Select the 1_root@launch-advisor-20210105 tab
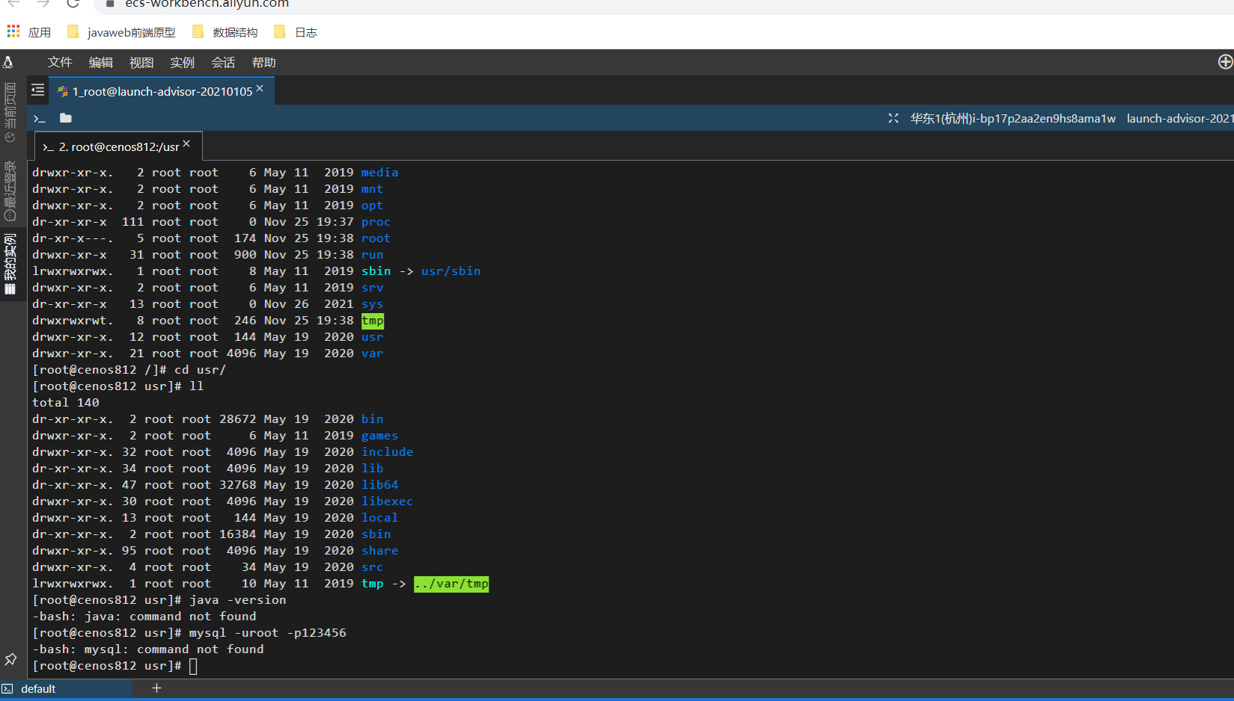The height and width of the screenshot is (701, 1234). [x=162, y=91]
